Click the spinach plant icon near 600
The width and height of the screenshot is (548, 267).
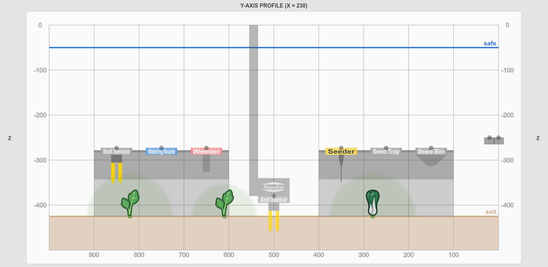click(x=225, y=202)
